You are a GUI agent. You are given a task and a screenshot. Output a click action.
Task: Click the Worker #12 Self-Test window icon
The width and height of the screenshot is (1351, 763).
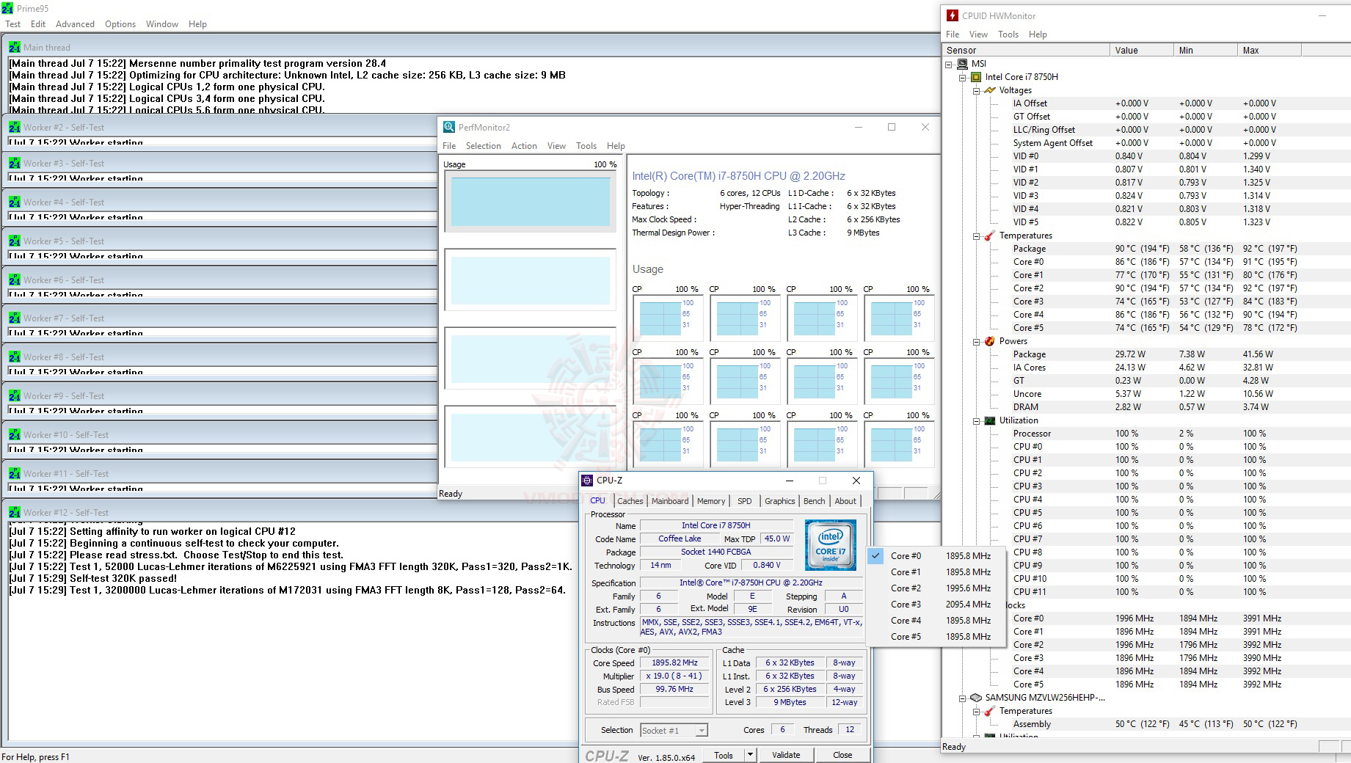point(14,512)
